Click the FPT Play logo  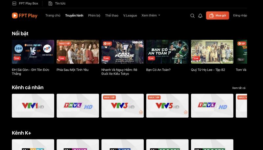tap(25, 15)
